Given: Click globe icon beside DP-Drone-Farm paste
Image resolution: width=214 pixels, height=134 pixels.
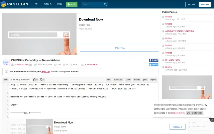Looking at the screenshot, I should click(163, 60).
